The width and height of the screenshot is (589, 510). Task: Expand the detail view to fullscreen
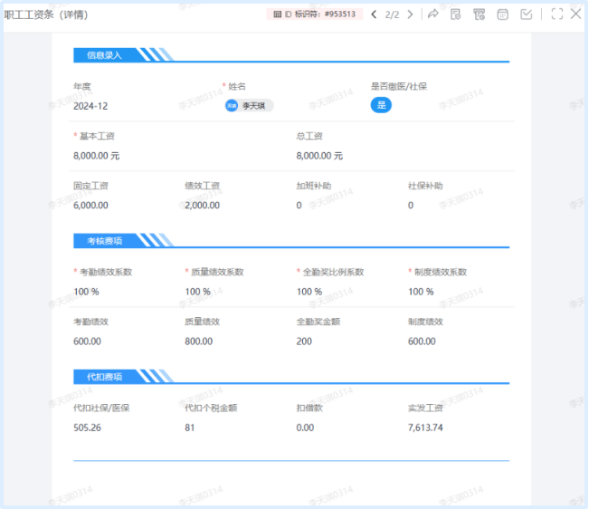[x=556, y=14]
